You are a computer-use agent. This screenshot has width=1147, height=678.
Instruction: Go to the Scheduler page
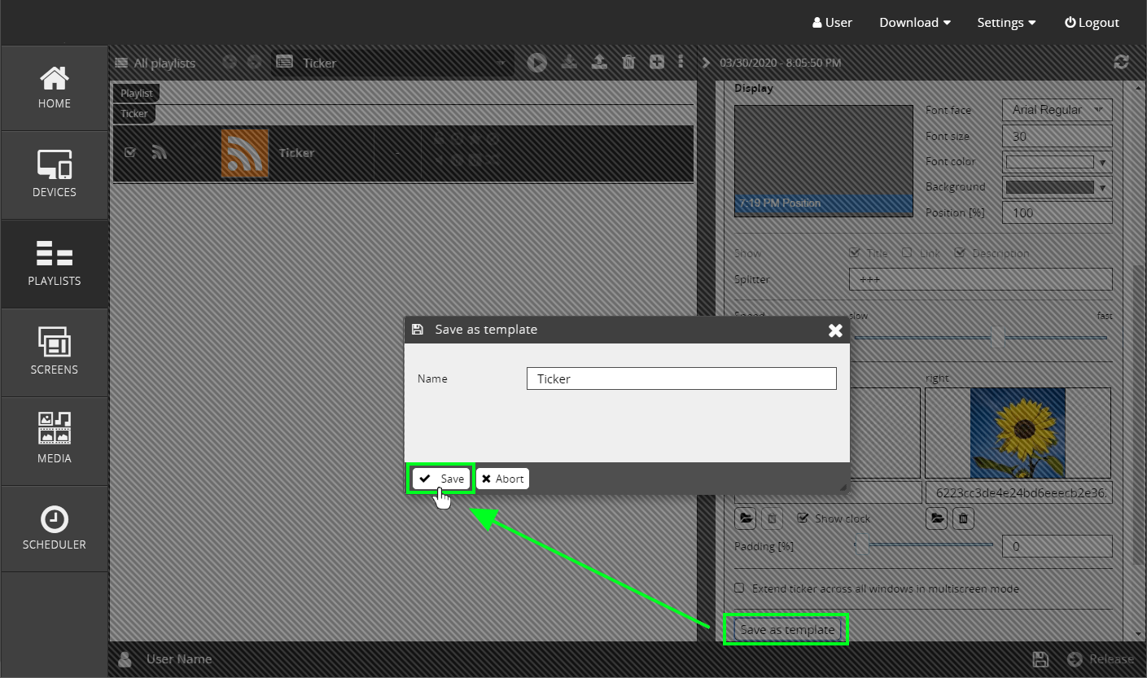point(55,529)
